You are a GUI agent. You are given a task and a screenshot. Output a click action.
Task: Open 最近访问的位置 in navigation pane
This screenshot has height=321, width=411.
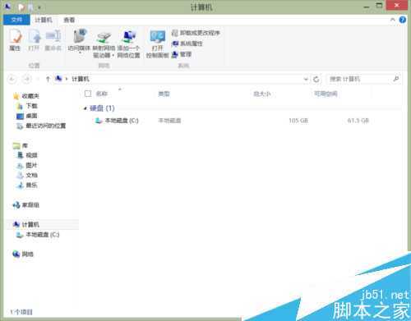(41, 126)
